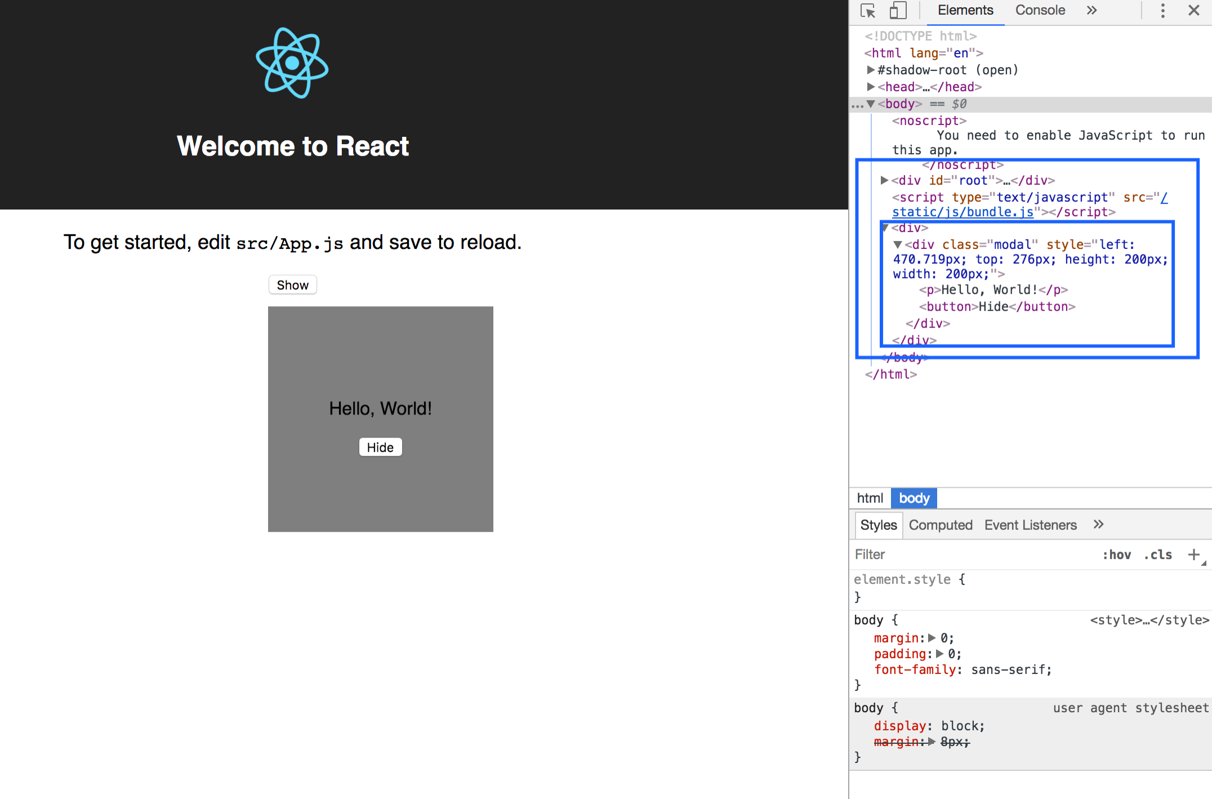Activate the inspect element picker icon

[867, 11]
